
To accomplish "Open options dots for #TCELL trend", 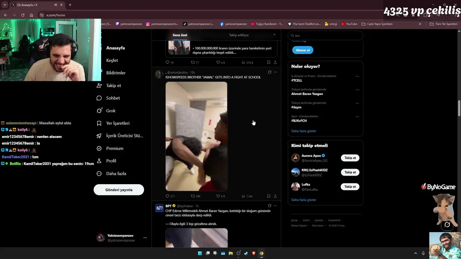I will point(357,76).
